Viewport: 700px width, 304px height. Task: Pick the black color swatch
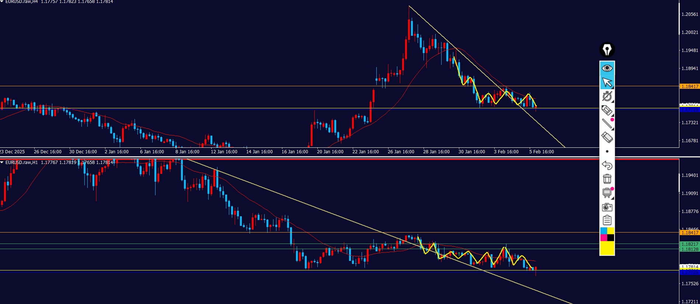tap(610, 238)
